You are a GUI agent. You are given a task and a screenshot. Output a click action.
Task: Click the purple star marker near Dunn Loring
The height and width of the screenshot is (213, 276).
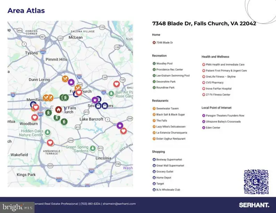tap(71, 82)
